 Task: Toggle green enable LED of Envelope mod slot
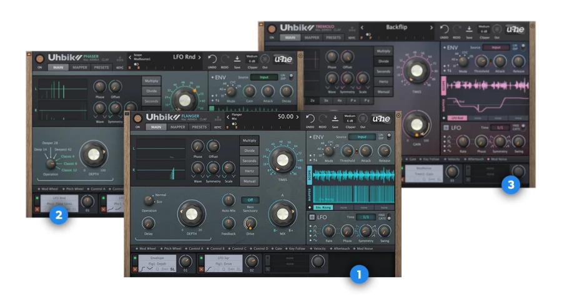(x=135, y=258)
